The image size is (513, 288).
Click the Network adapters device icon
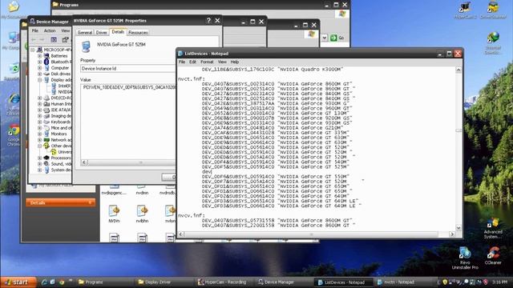46,140
